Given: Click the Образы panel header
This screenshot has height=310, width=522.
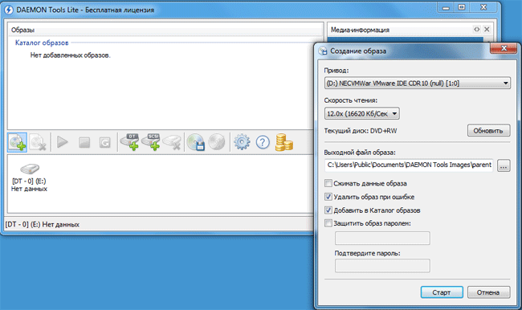Looking at the screenshot, I should [165, 30].
